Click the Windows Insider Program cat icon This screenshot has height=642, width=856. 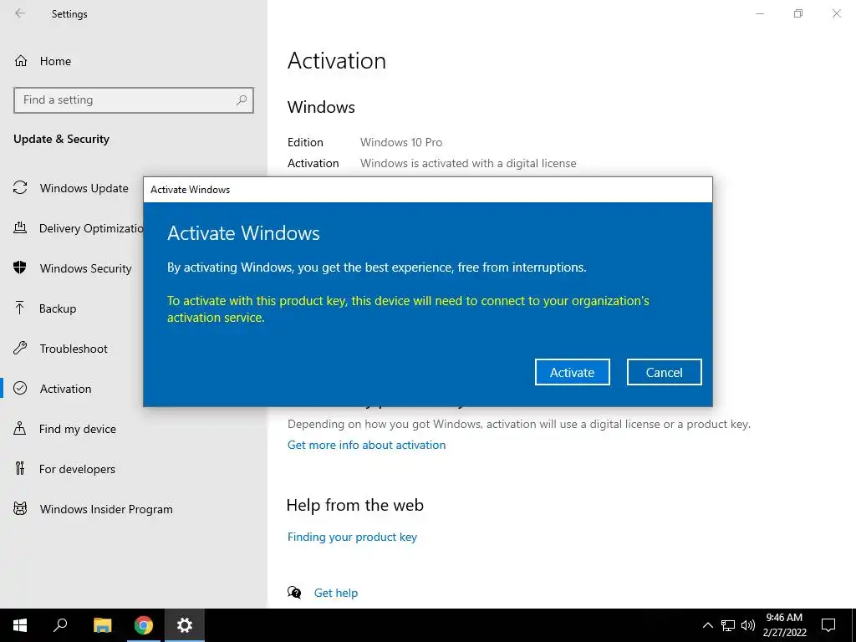[20, 509]
